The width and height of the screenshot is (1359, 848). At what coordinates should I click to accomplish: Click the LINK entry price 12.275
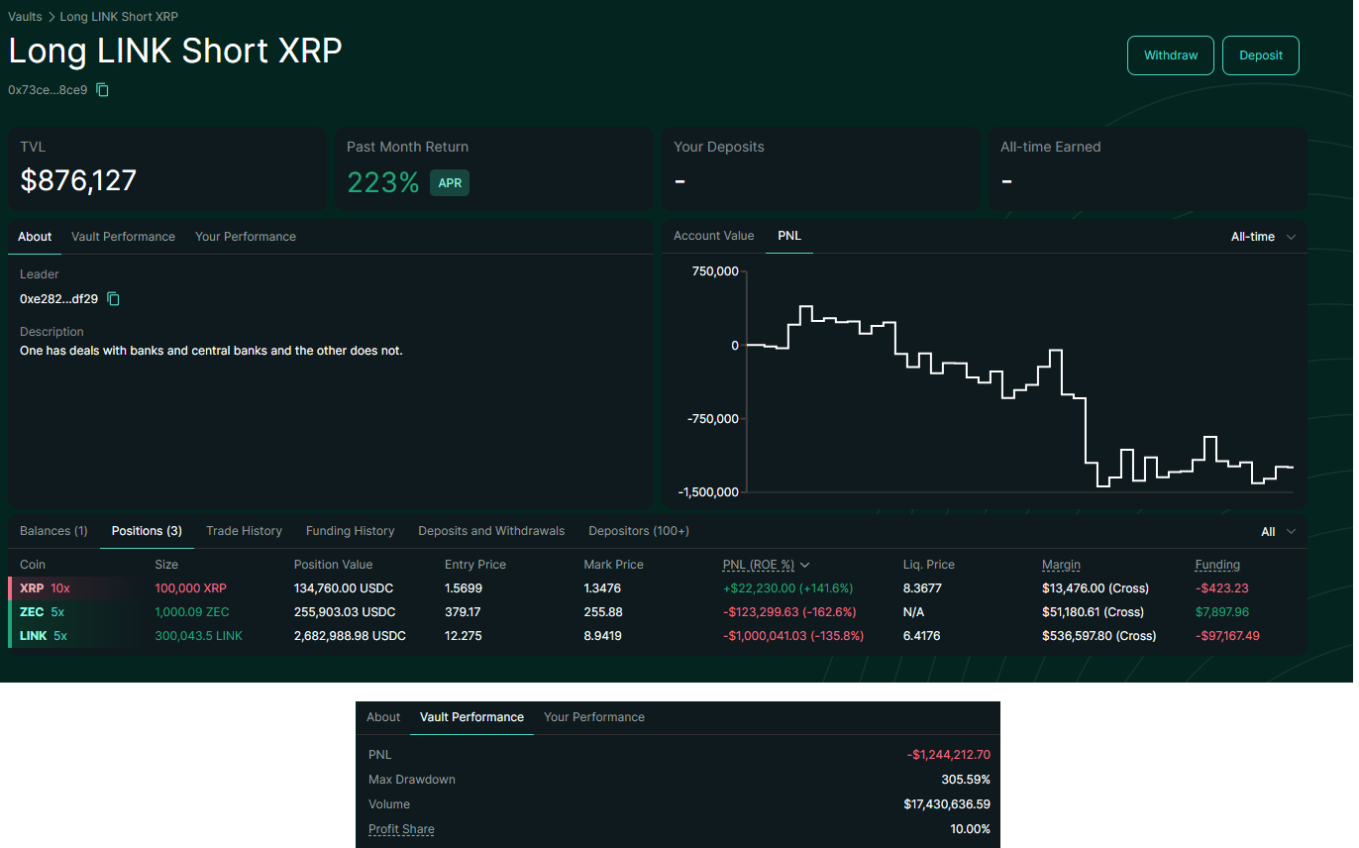pyautogui.click(x=464, y=636)
